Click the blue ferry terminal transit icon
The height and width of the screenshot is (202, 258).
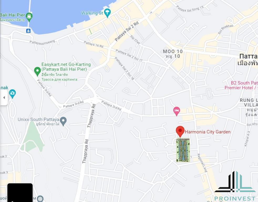[28, 31]
